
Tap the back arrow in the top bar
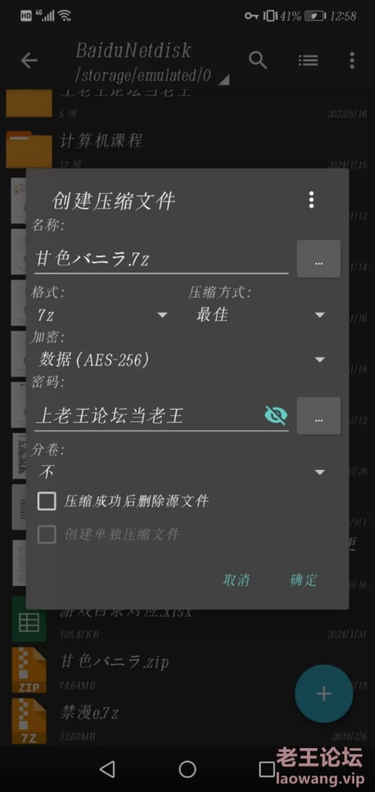(29, 61)
